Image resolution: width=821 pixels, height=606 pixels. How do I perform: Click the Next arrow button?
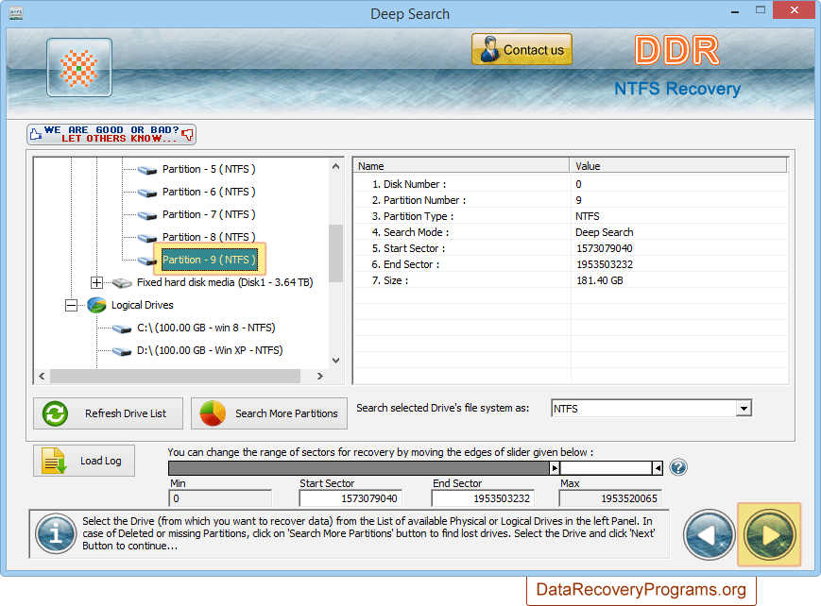point(769,535)
